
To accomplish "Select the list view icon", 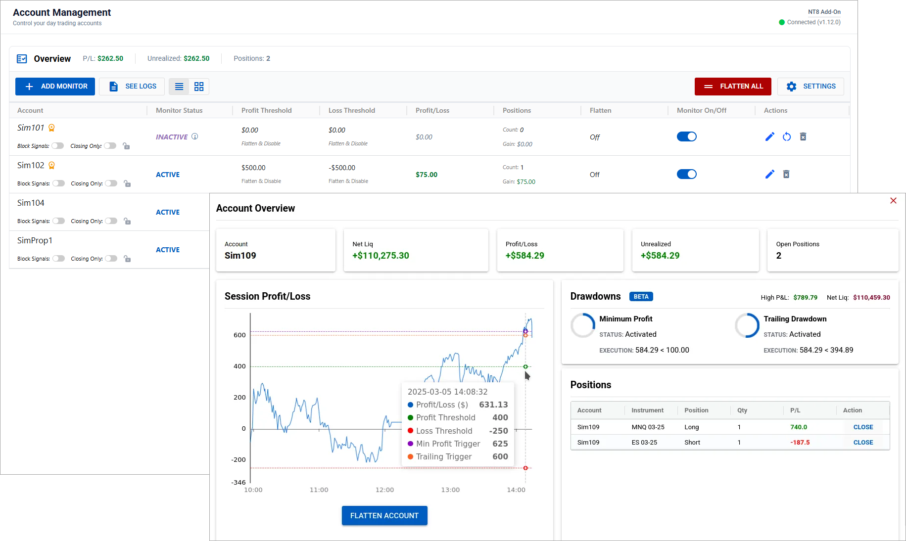I will 179,86.
